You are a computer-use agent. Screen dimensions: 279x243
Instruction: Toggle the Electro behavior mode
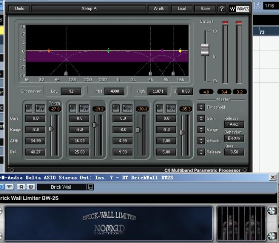pyautogui.click(x=234, y=138)
